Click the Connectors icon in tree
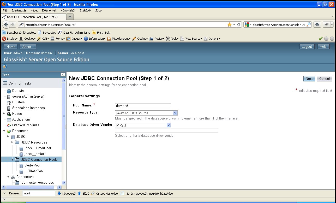Screen dimensions: 336x203 point(13,177)
